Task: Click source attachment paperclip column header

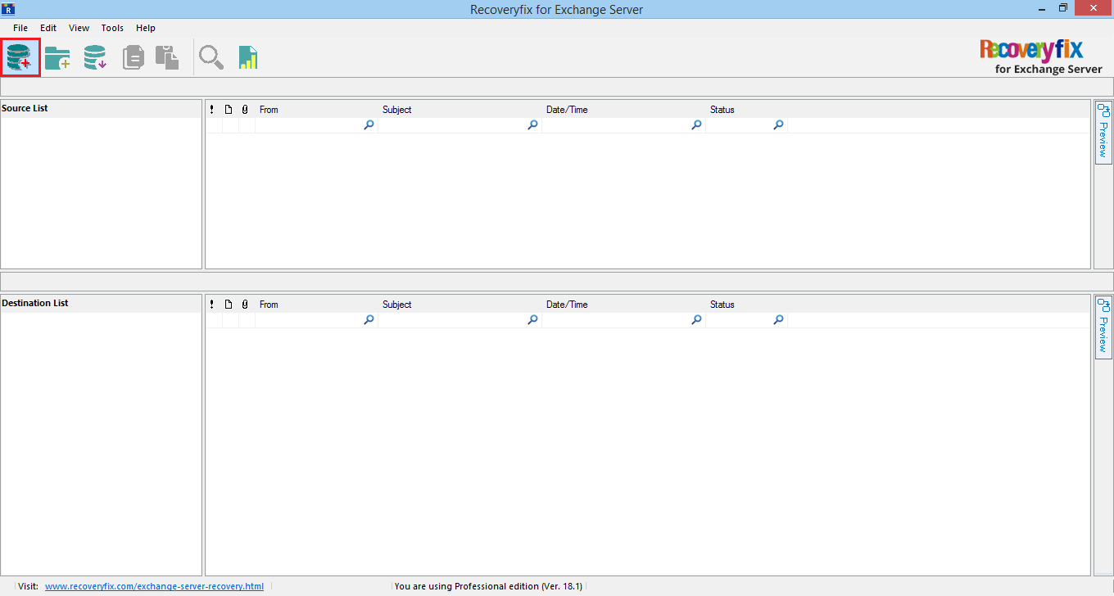Action: tap(245, 110)
